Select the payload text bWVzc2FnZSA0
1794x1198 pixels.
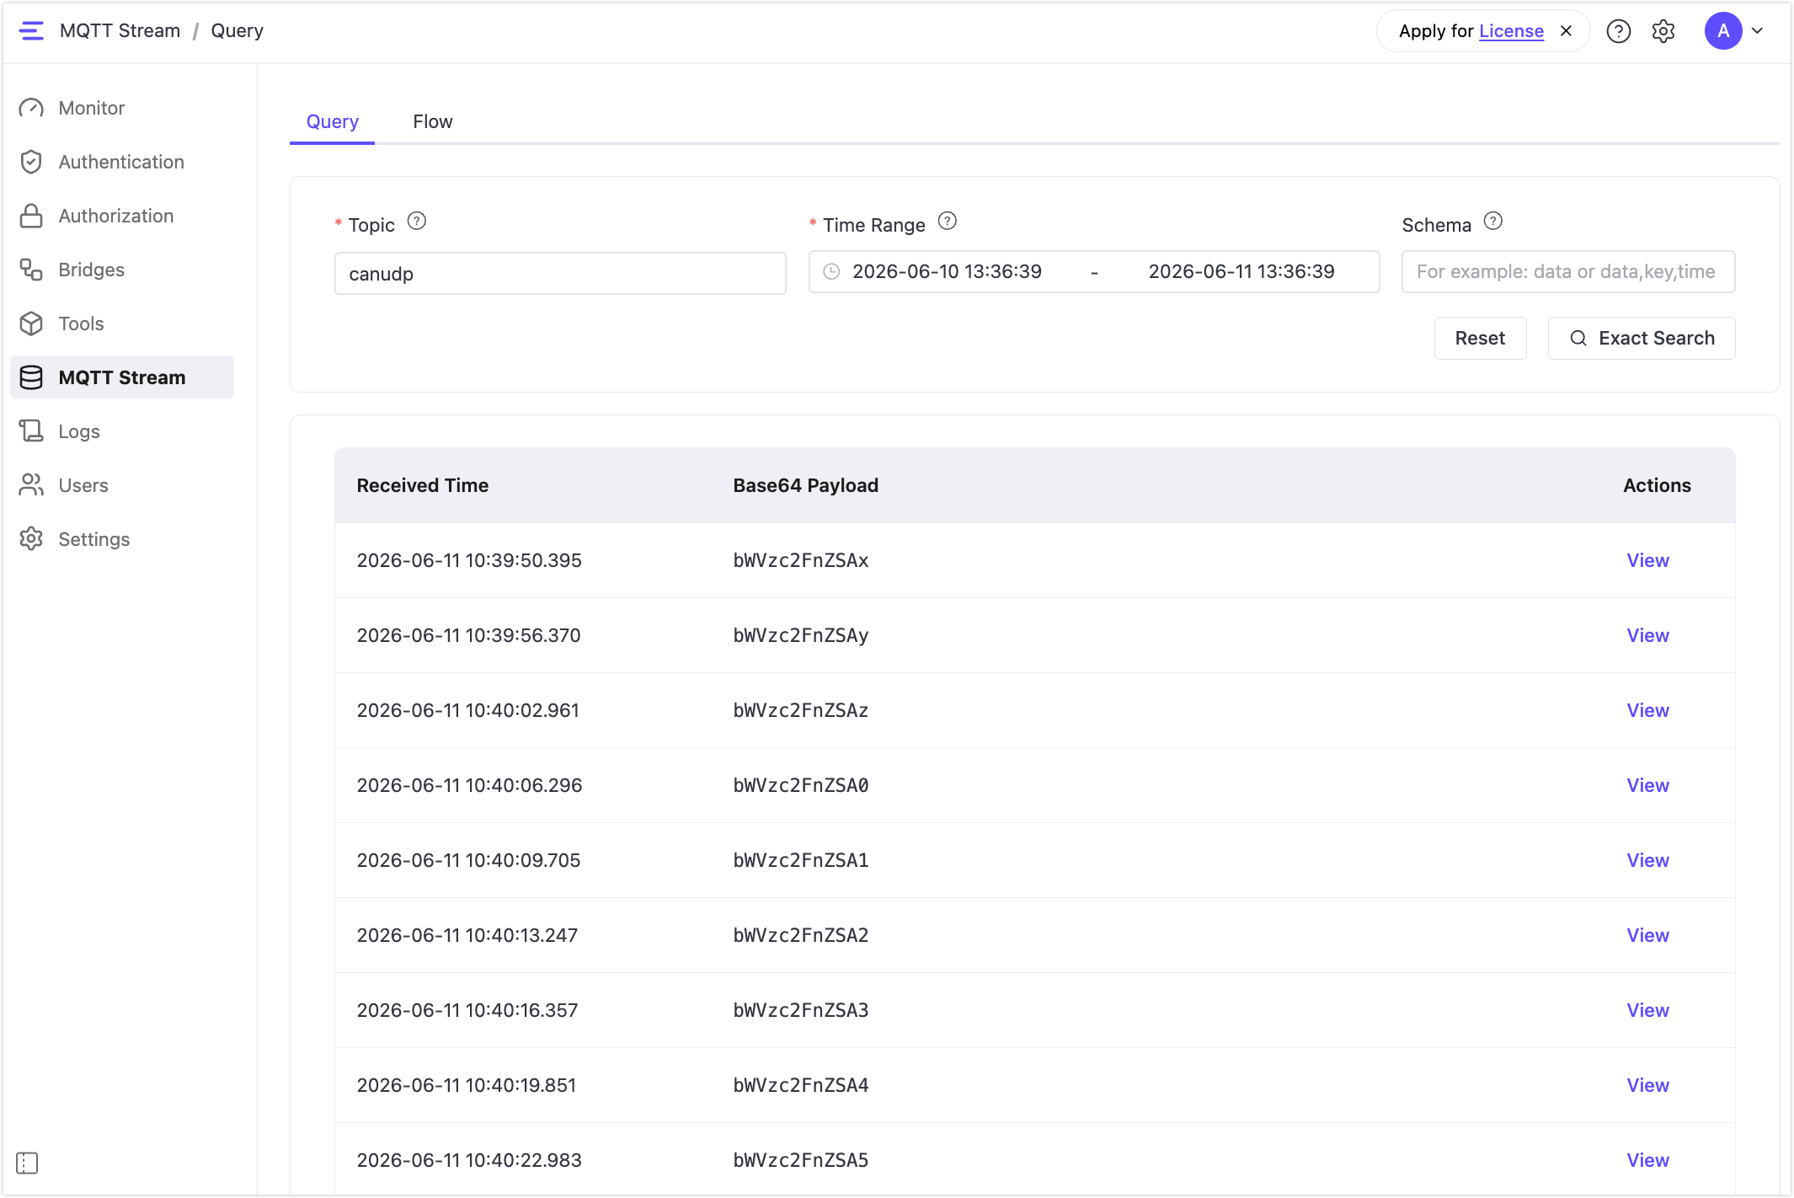click(x=801, y=785)
